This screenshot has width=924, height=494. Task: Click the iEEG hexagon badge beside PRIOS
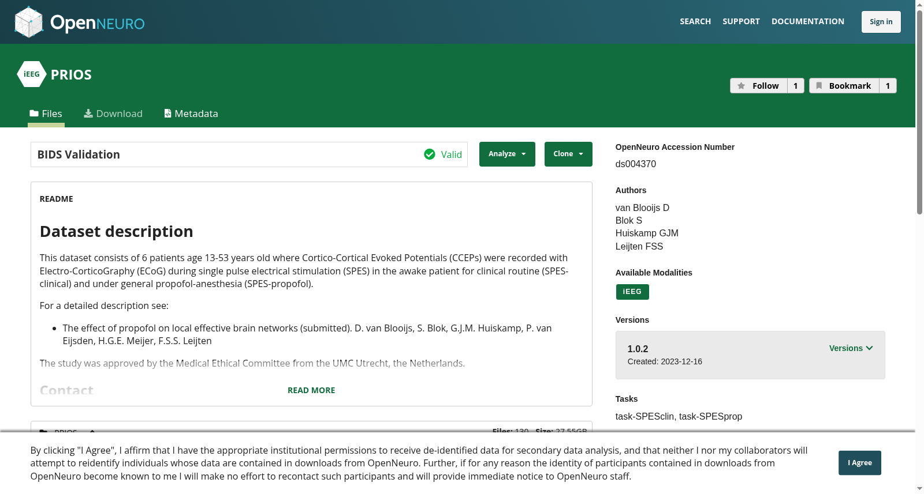coord(32,74)
